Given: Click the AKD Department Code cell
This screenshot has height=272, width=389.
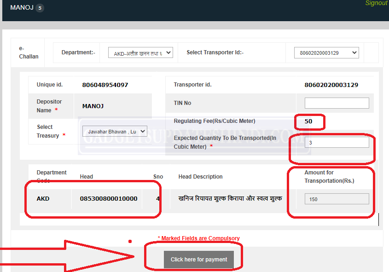Looking at the screenshot, I should [44, 198].
